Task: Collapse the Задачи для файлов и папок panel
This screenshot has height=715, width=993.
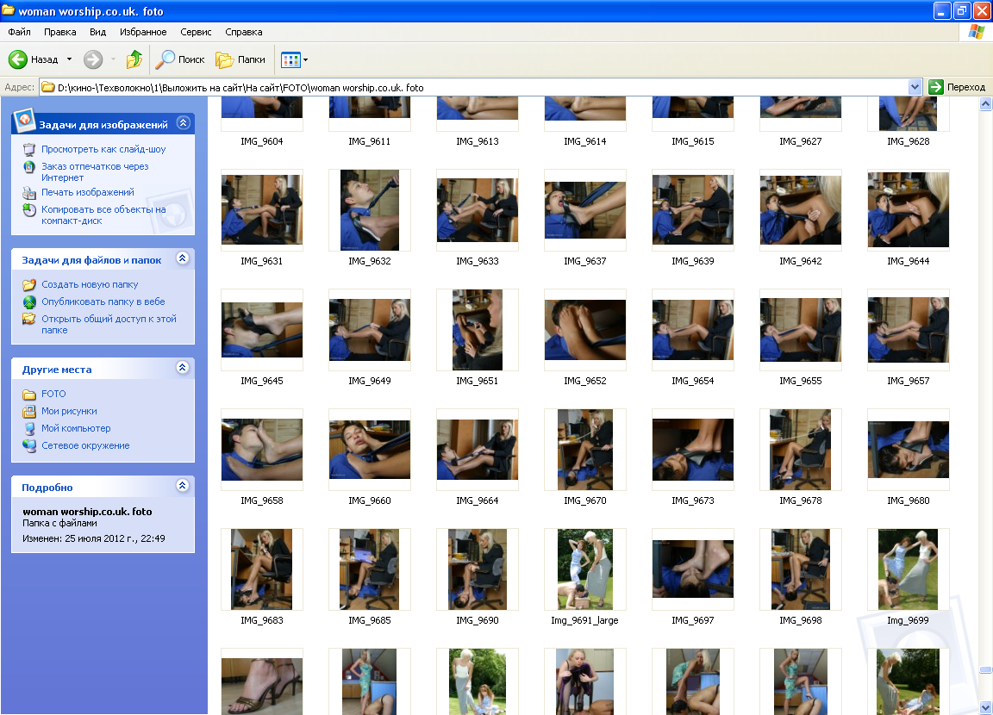Action: tap(183, 258)
